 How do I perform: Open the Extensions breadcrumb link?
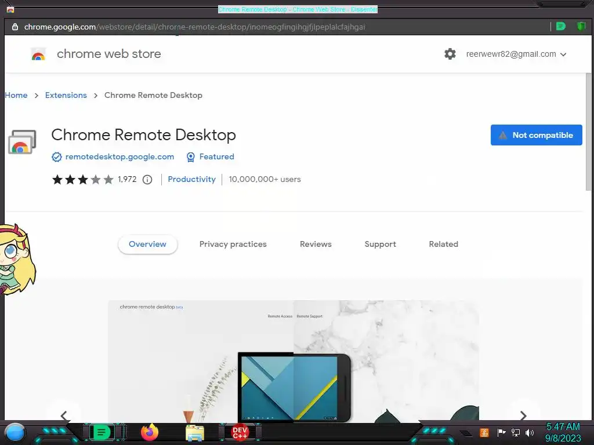click(66, 96)
